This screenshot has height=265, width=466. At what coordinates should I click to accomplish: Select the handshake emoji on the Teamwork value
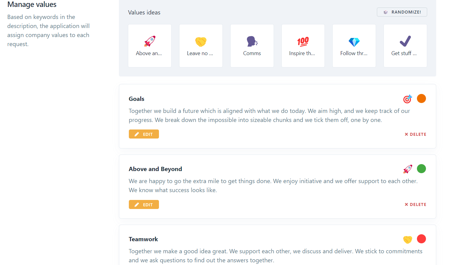click(408, 239)
